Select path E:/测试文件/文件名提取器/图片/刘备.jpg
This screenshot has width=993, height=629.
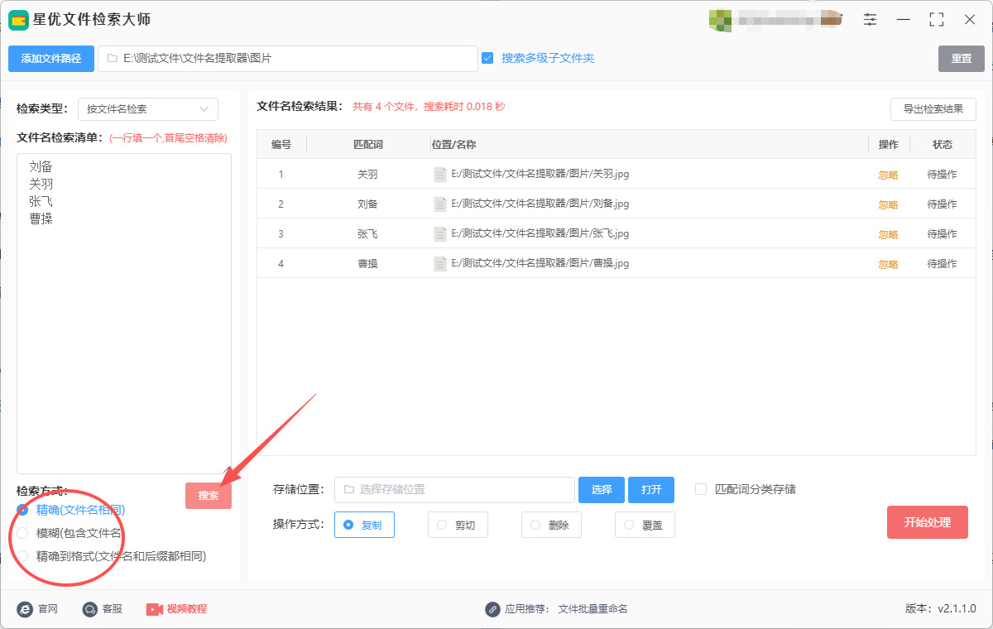540,204
